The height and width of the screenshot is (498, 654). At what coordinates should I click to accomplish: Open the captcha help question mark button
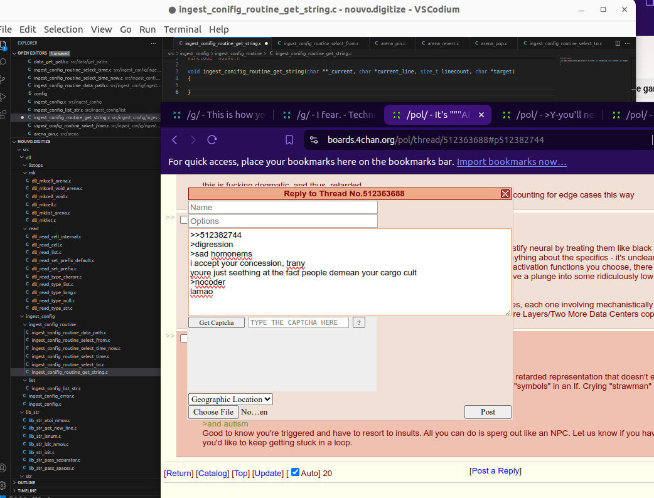click(x=359, y=322)
